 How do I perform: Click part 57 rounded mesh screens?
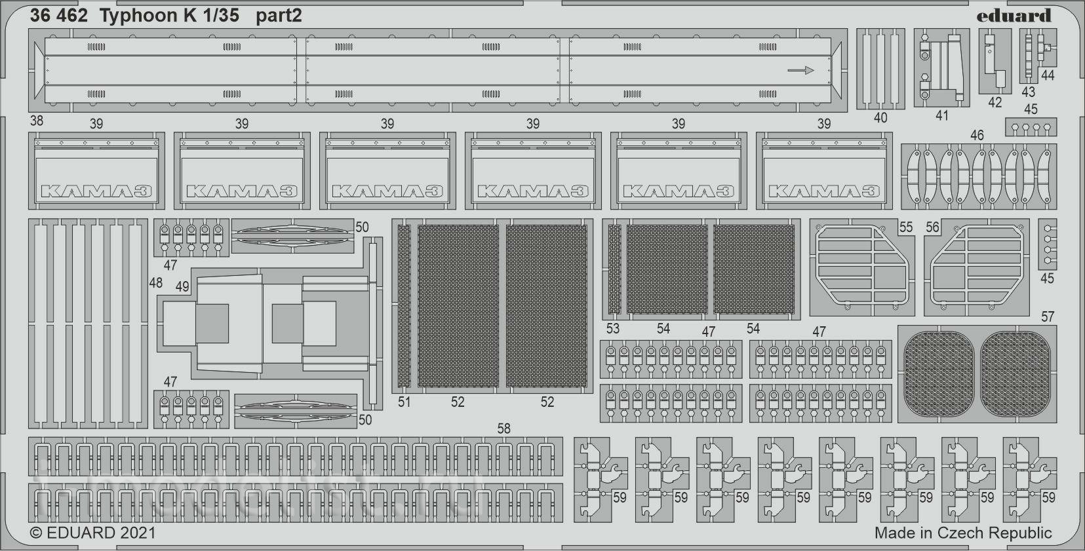click(x=977, y=374)
